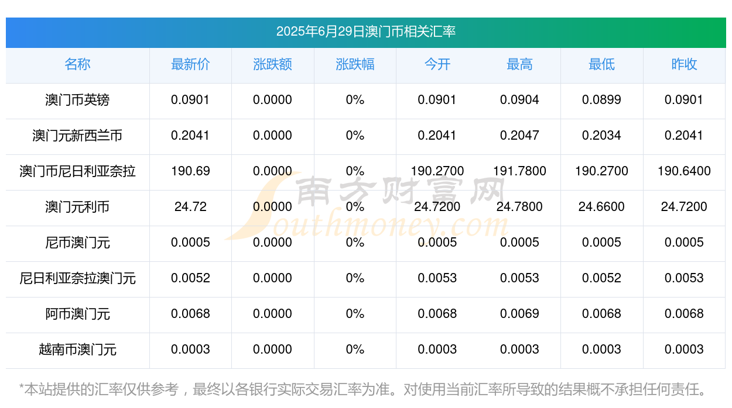
Task: Select 阿币澳门元 highest price 0.0069
Action: (519, 314)
